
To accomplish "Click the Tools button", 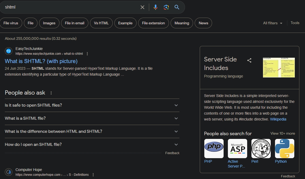I will 295,23.
